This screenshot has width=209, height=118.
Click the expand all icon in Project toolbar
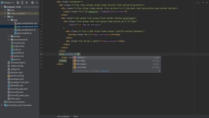(22, 3)
